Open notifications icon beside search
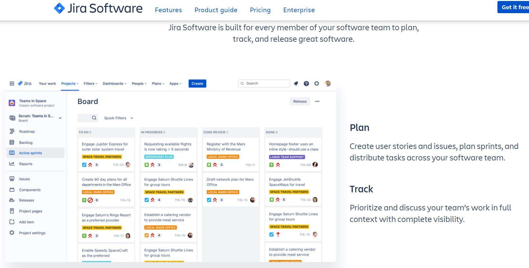The width and height of the screenshot is (529, 268). (x=296, y=84)
